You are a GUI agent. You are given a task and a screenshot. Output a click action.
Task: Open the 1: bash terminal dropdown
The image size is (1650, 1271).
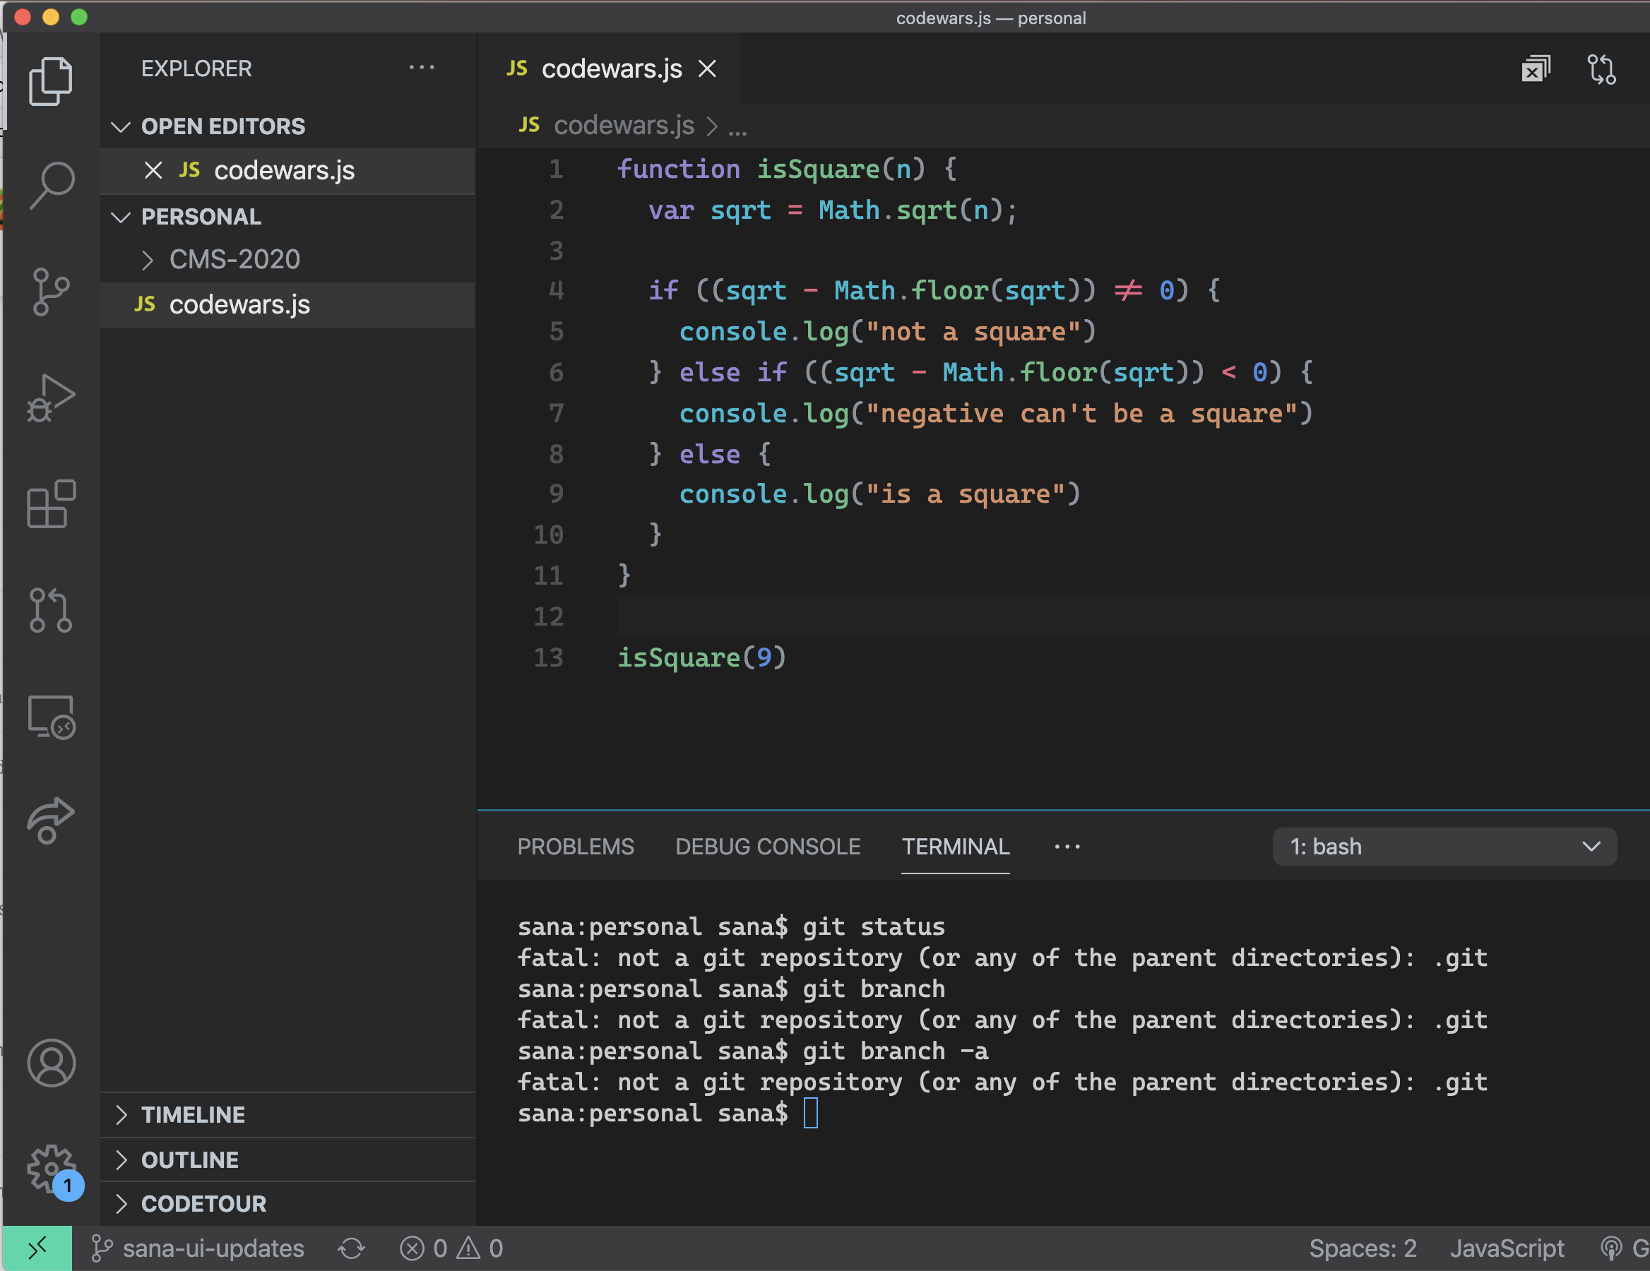[x=1444, y=847]
